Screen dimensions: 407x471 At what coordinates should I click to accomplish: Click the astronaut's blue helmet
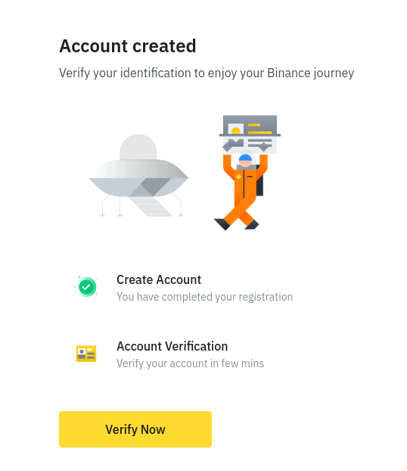[x=246, y=158]
